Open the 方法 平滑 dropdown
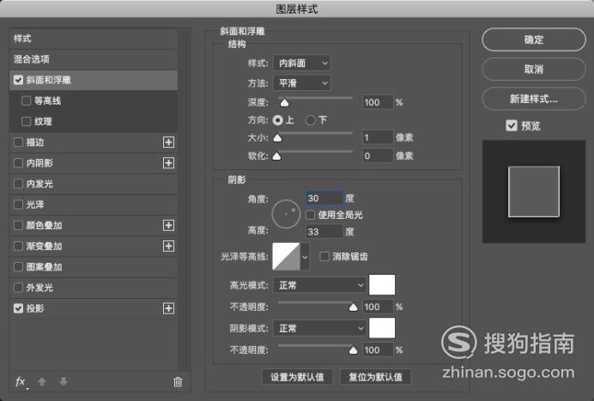The width and height of the screenshot is (594, 401). click(x=301, y=83)
